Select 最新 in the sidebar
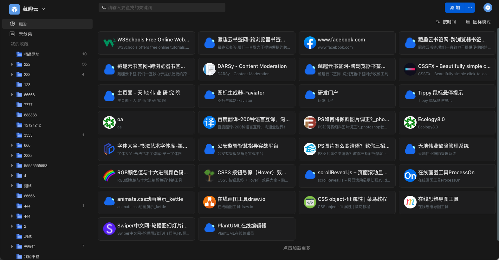The width and height of the screenshot is (499, 260). [47, 24]
